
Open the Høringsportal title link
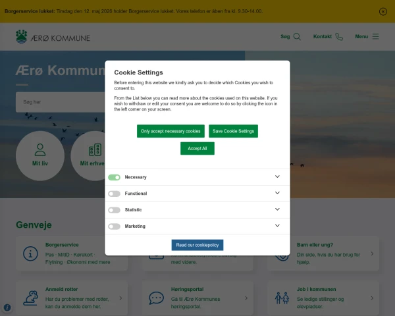click(x=187, y=289)
